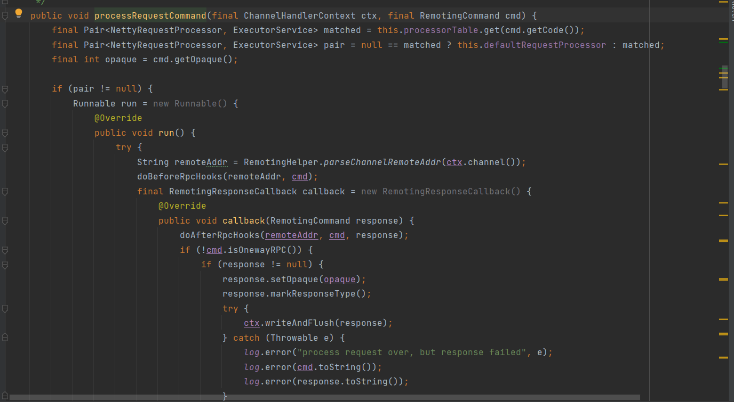Click the defaultRequestProcessor field reference

tap(545, 45)
